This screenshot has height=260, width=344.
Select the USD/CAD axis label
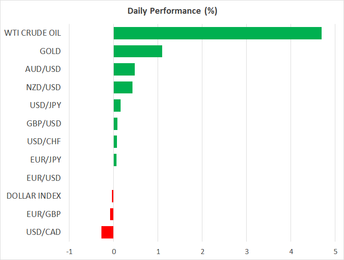tap(43, 232)
